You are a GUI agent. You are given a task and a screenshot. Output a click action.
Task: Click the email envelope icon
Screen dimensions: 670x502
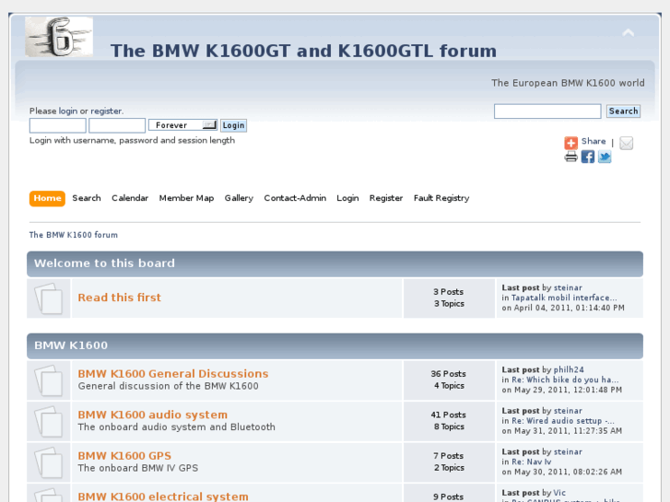coord(627,143)
